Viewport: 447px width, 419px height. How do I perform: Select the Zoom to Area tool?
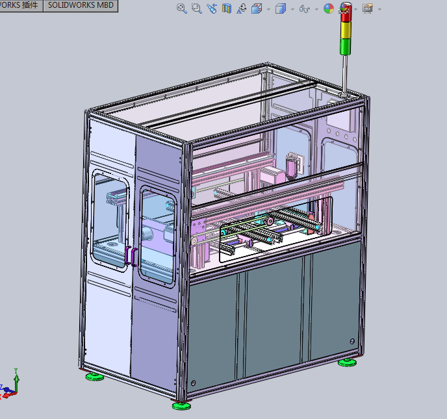coord(197,8)
